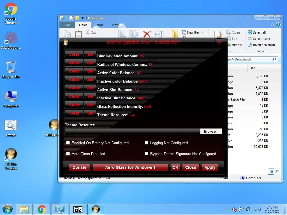Click the Paste clipboard icon in ribbon

click(x=79, y=34)
